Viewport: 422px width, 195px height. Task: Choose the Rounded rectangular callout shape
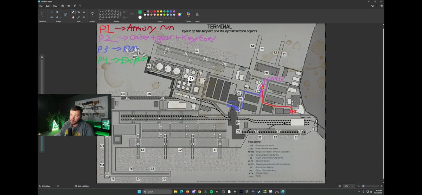point(112,17)
